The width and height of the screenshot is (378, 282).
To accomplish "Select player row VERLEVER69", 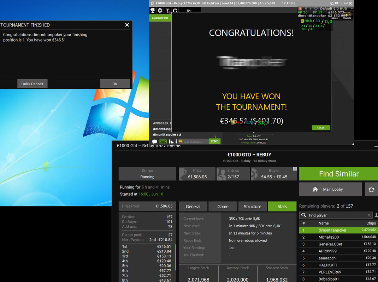I will [x=338, y=272].
